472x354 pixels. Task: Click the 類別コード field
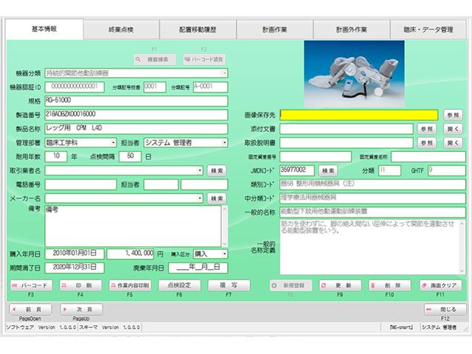point(372,184)
